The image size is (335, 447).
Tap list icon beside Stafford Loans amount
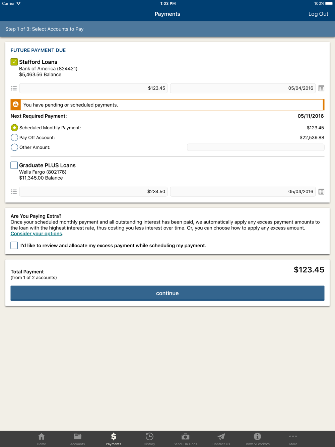(14, 88)
